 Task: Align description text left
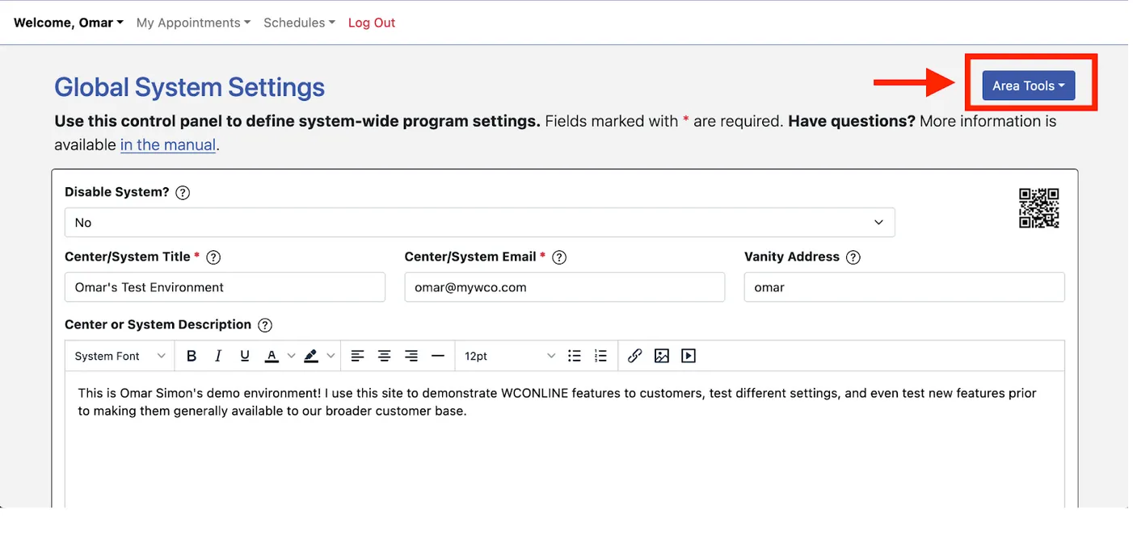(358, 356)
